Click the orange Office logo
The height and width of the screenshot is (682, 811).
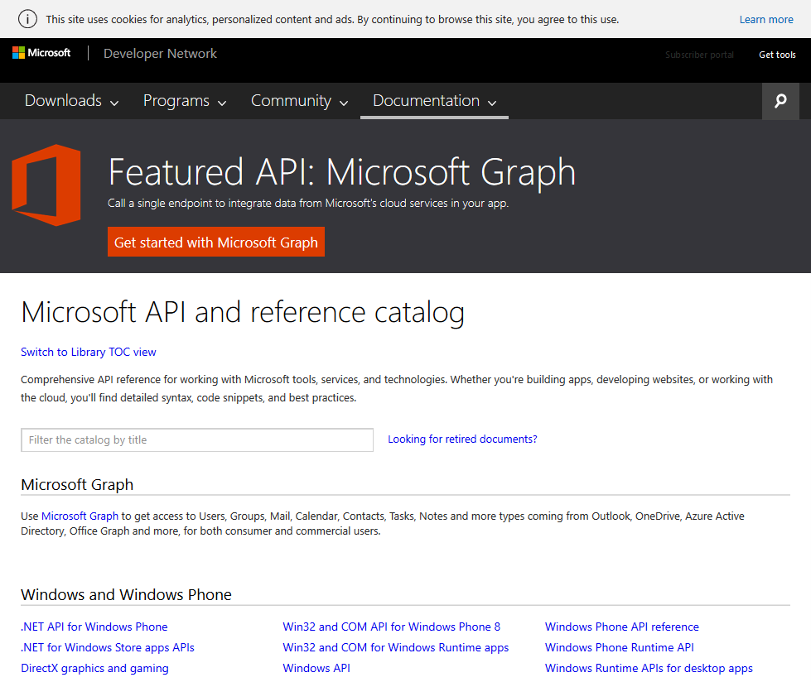pos(46,185)
